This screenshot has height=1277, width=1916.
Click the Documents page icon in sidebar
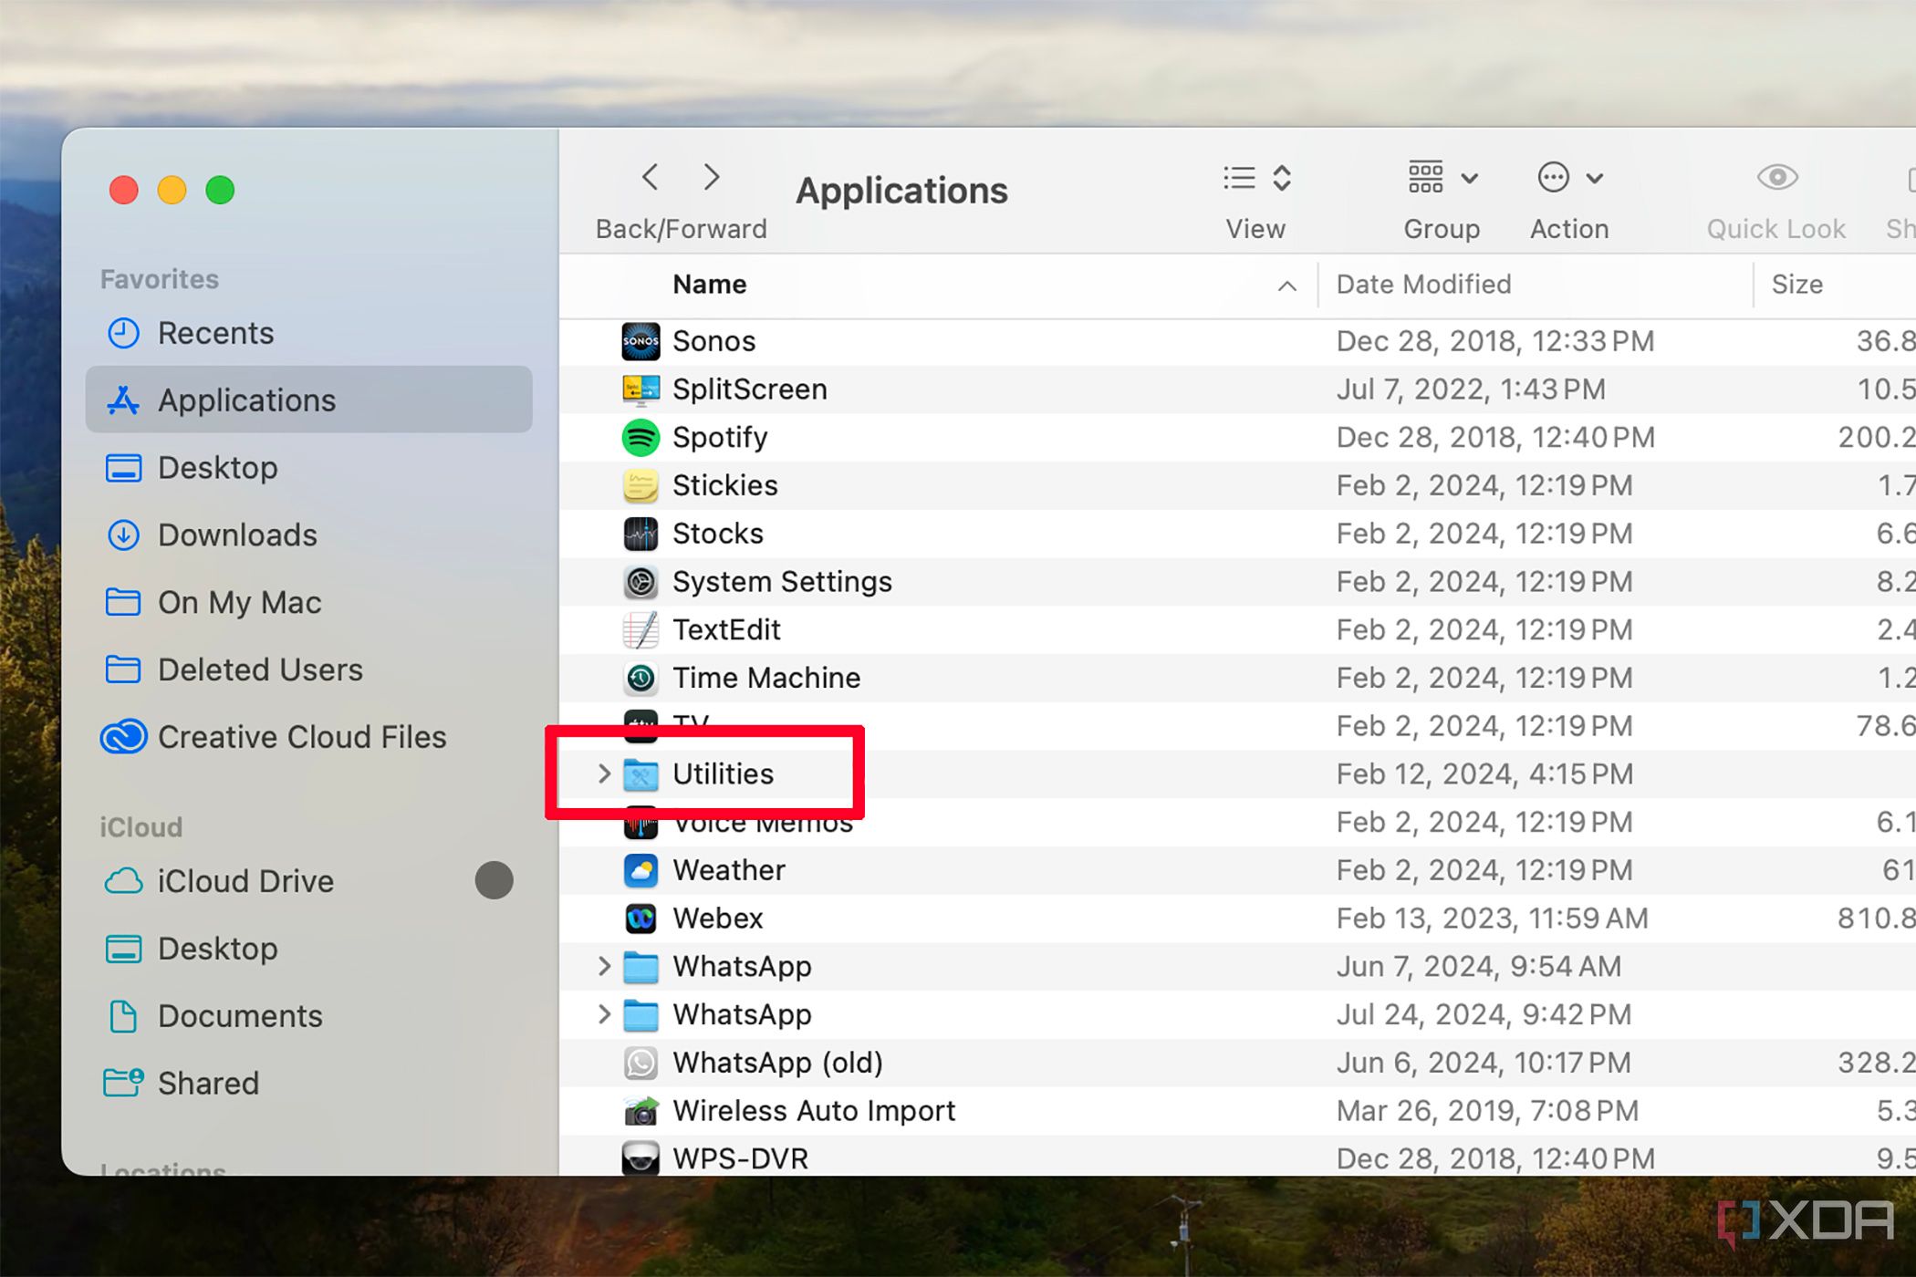point(123,1016)
